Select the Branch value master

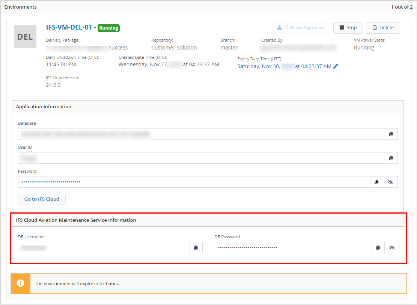click(x=229, y=48)
